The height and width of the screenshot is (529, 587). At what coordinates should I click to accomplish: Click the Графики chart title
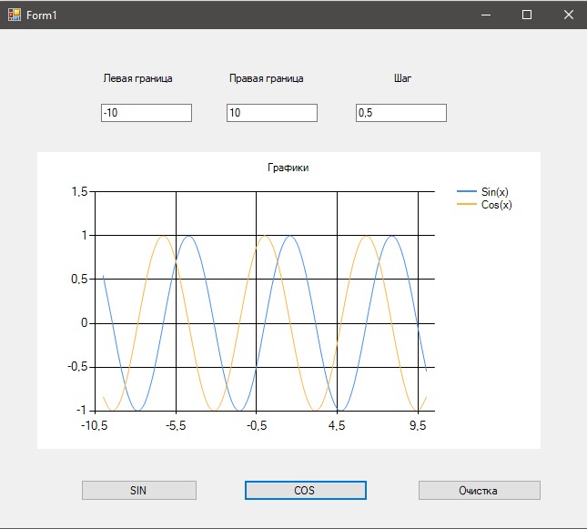pyautogui.click(x=288, y=168)
